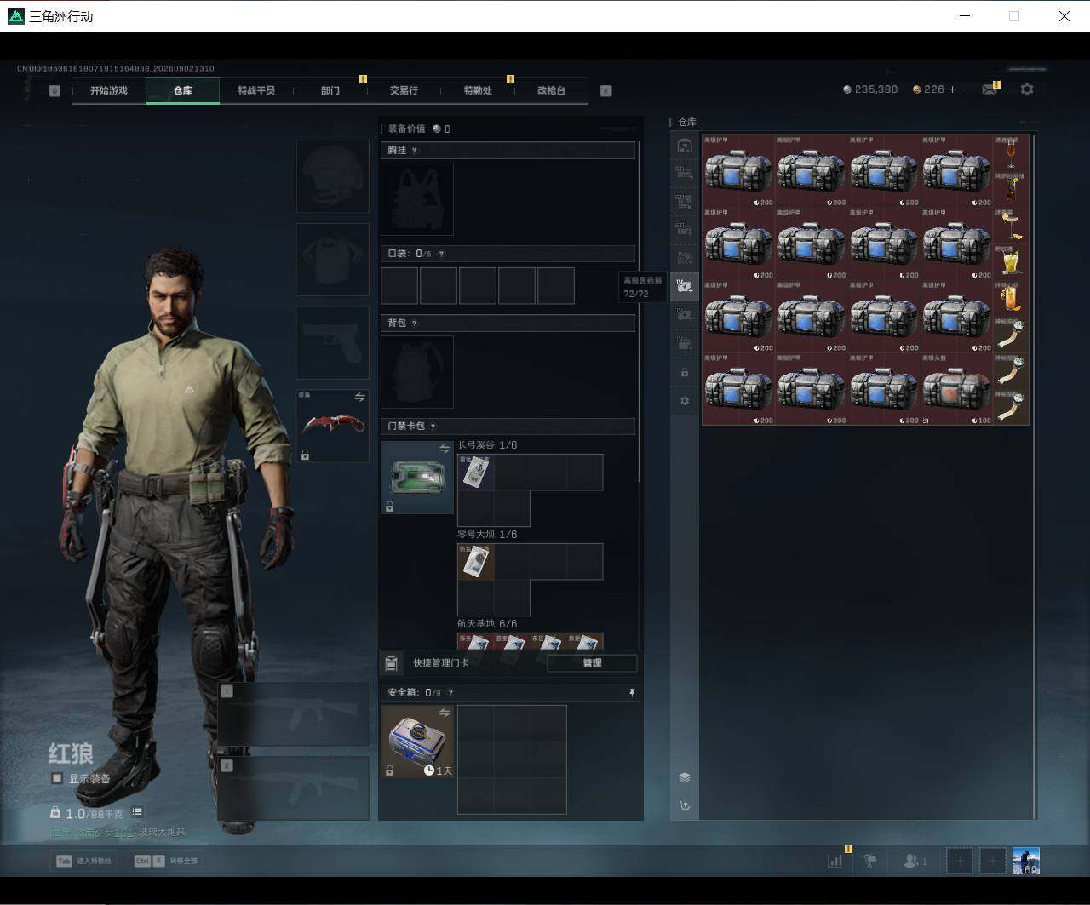This screenshot has width=1090, height=905.
Task: Open the statistics bar chart icon at bottom
Action: [x=835, y=862]
